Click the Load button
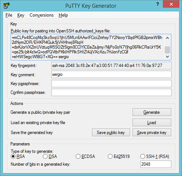The width and height of the screenshot is (182, 176). (x=152, y=123)
